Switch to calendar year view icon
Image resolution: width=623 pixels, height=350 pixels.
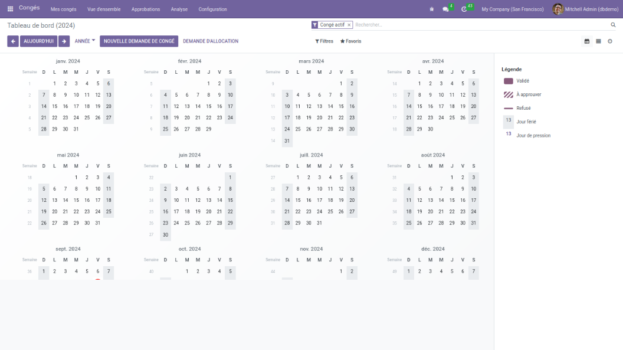point(587,41)
